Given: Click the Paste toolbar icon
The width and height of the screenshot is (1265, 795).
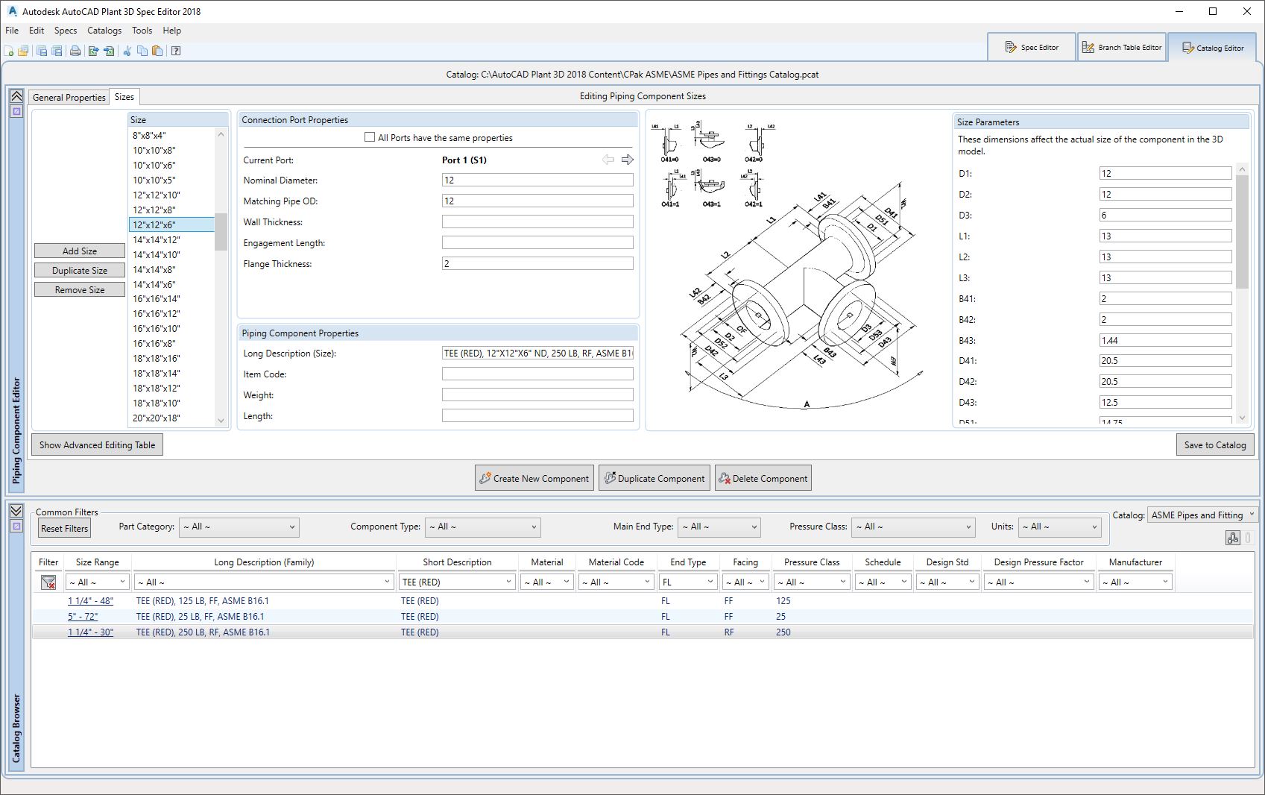Looking at the screenshot, I should click(157, 51).
